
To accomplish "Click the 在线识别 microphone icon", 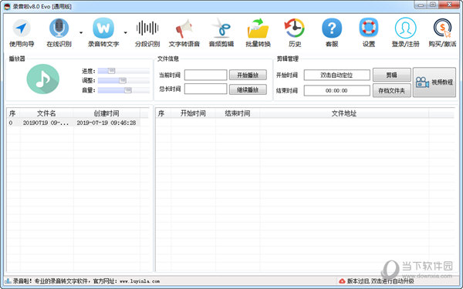I will [59, 29].
